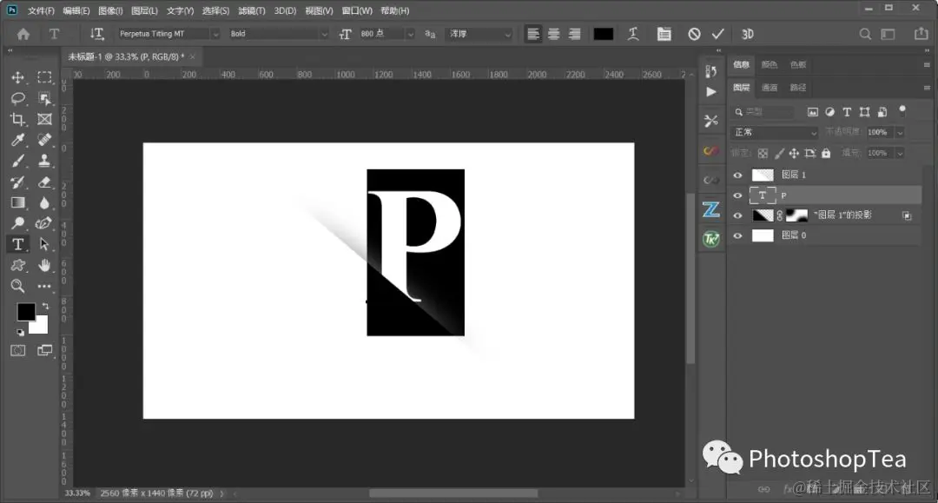Image resolution: width=938 pixels, height=503 pixels.
Task: Select the Frame tool
Action: click(x=44, y=119)
